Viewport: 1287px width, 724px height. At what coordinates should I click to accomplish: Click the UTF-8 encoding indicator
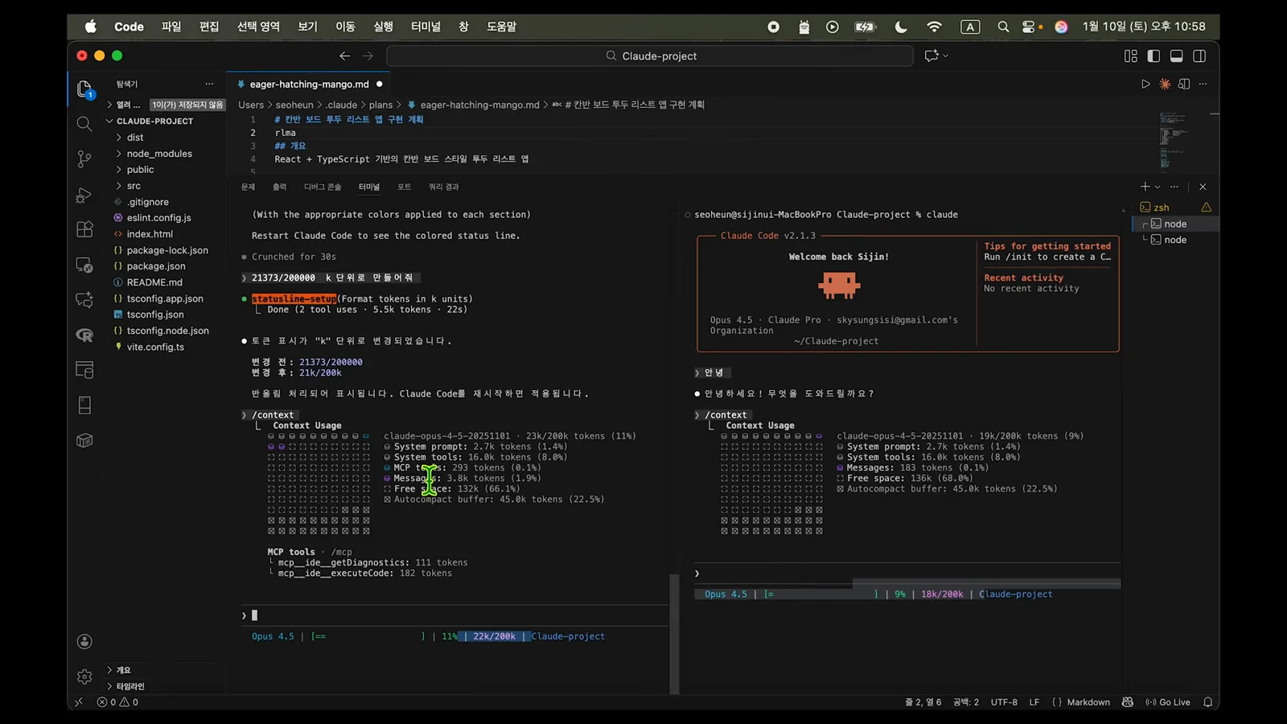(1004, 702)
